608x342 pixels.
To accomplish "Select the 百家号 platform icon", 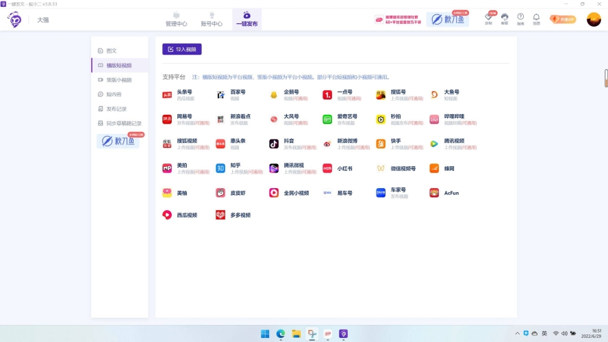I will tap(220, 95).
